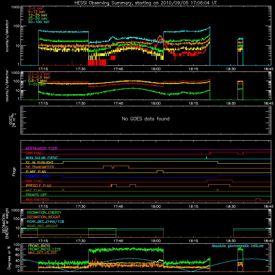Select the GAP_FLAG label
The height and width of the screenshot is (275, 275).
[x=34, y=153]
